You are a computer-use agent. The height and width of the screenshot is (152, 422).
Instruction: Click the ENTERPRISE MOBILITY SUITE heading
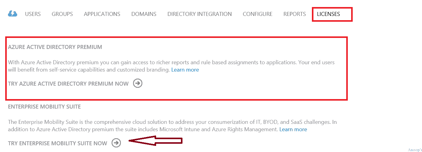click(x=44, y=107)
